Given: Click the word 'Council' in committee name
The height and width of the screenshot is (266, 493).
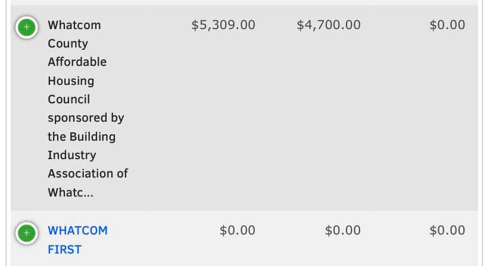Looking at the screenshot, I should point(68,99).
